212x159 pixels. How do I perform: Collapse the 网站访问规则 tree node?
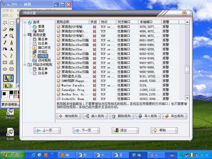[x=25, y=65]
